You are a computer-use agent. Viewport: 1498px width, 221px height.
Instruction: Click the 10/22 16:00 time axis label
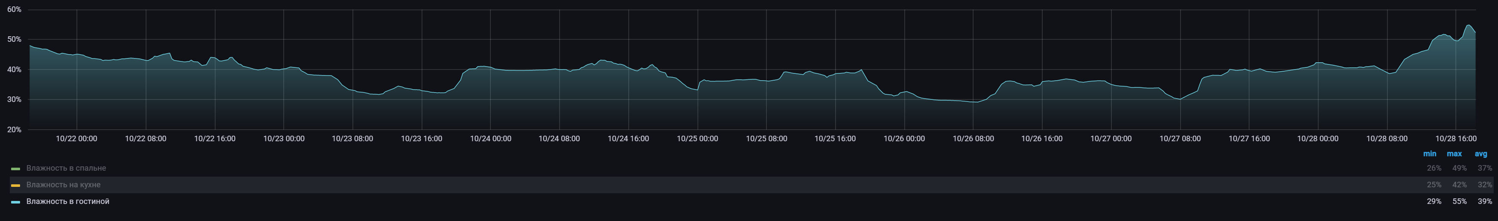point(215,138)
